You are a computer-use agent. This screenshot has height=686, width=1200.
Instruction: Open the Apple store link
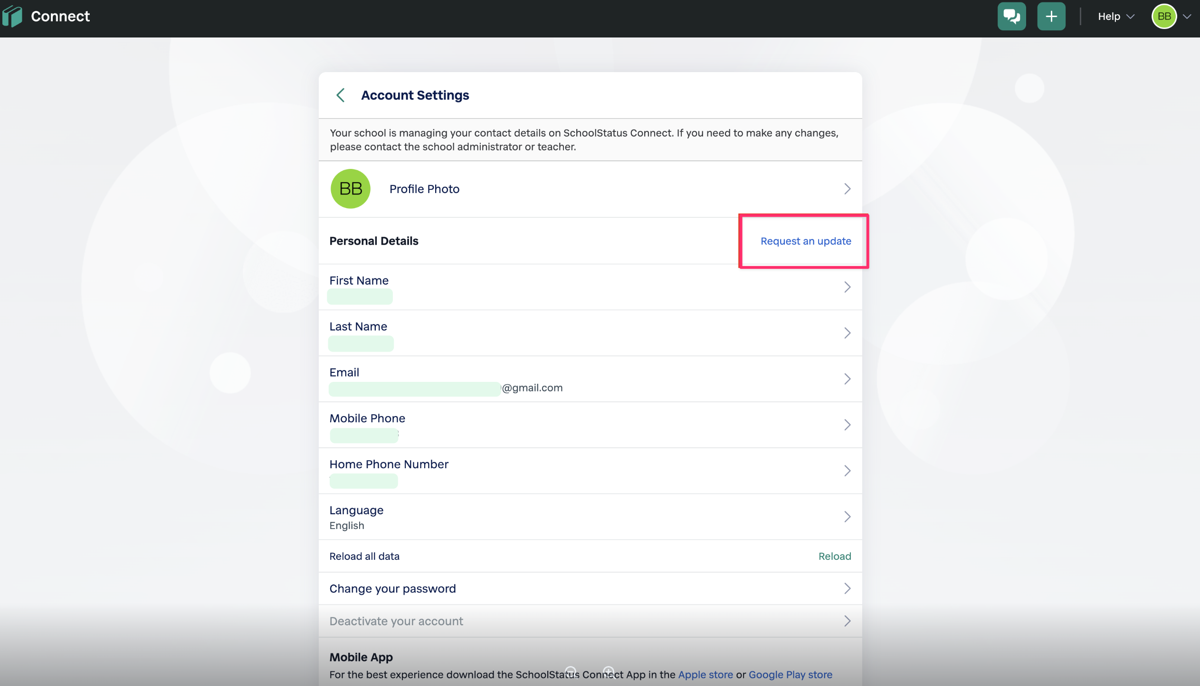pyautogui.click(x=705, y=675)
